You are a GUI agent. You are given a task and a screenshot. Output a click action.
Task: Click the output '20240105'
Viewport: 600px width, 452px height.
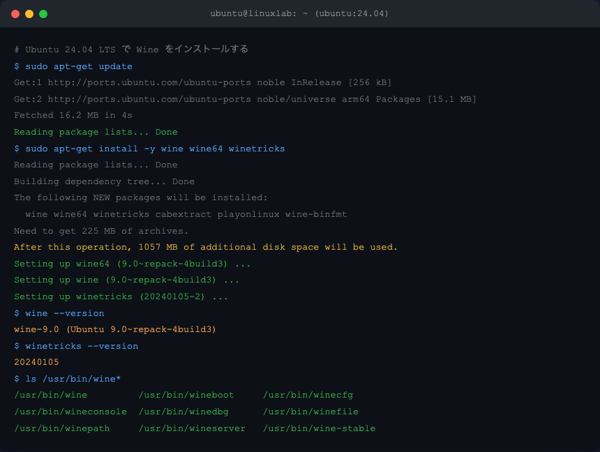(37, 362)
